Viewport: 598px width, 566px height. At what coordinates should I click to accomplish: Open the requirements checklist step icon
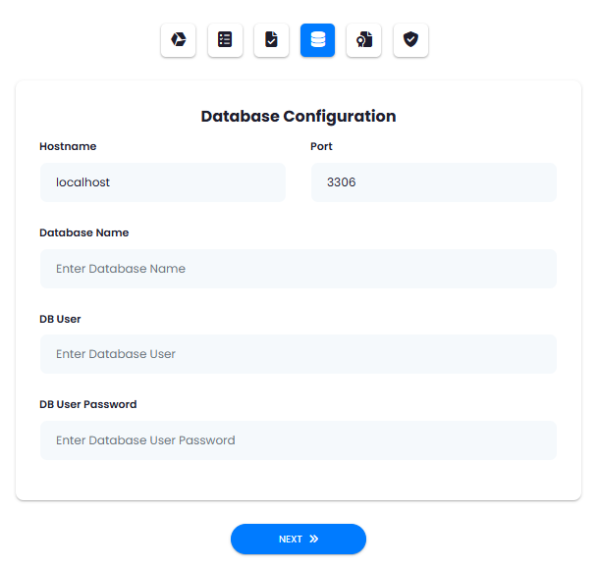coord(225,40)
